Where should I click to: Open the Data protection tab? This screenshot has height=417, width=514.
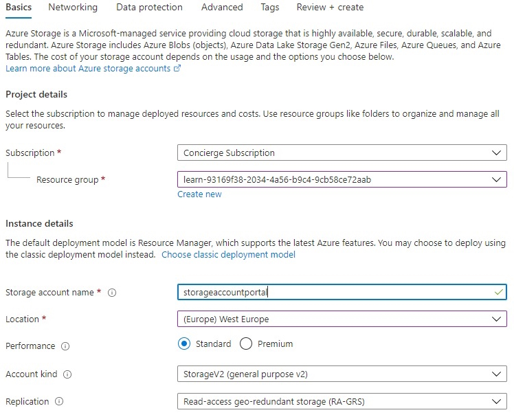[149, 8]
